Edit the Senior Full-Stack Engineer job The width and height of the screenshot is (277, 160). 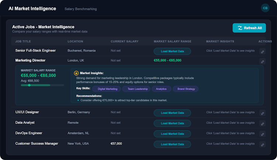[262, 52]
